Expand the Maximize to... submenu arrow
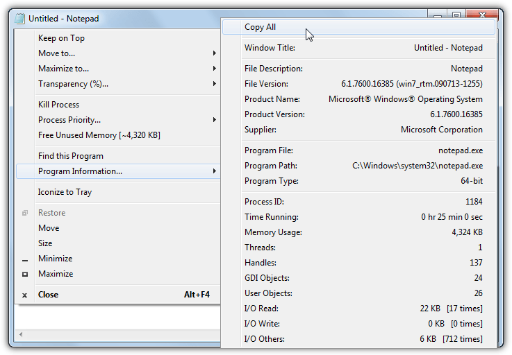Screen dimensions: 512x355 pyautogui.click(x=214, y=69)
